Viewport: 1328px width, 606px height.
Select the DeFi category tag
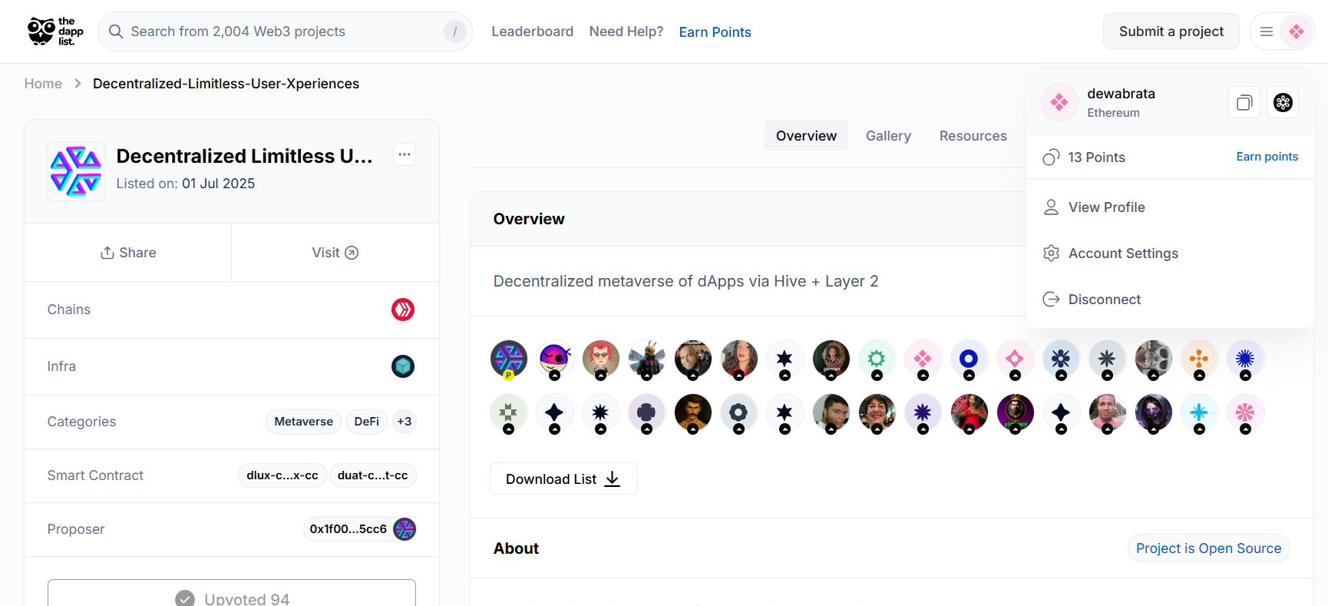366,422
